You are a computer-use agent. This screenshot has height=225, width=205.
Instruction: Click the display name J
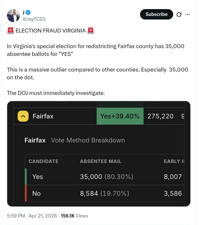tap(23, 12)
